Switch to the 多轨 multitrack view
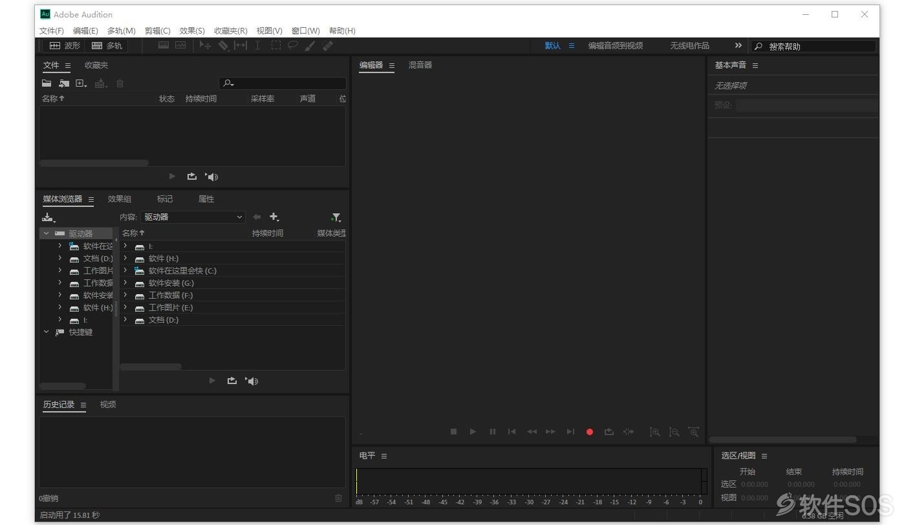The height and width of the screenshot is (525, 906). [107, 46]
